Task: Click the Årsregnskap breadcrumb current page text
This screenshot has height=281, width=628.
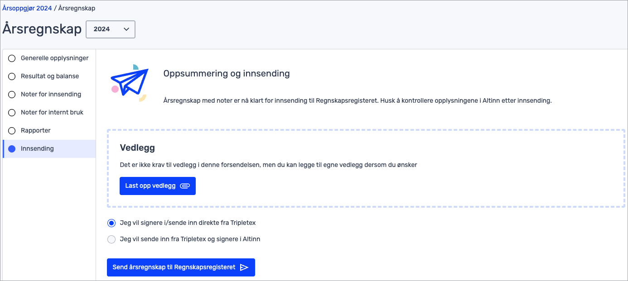Action: 77,8
